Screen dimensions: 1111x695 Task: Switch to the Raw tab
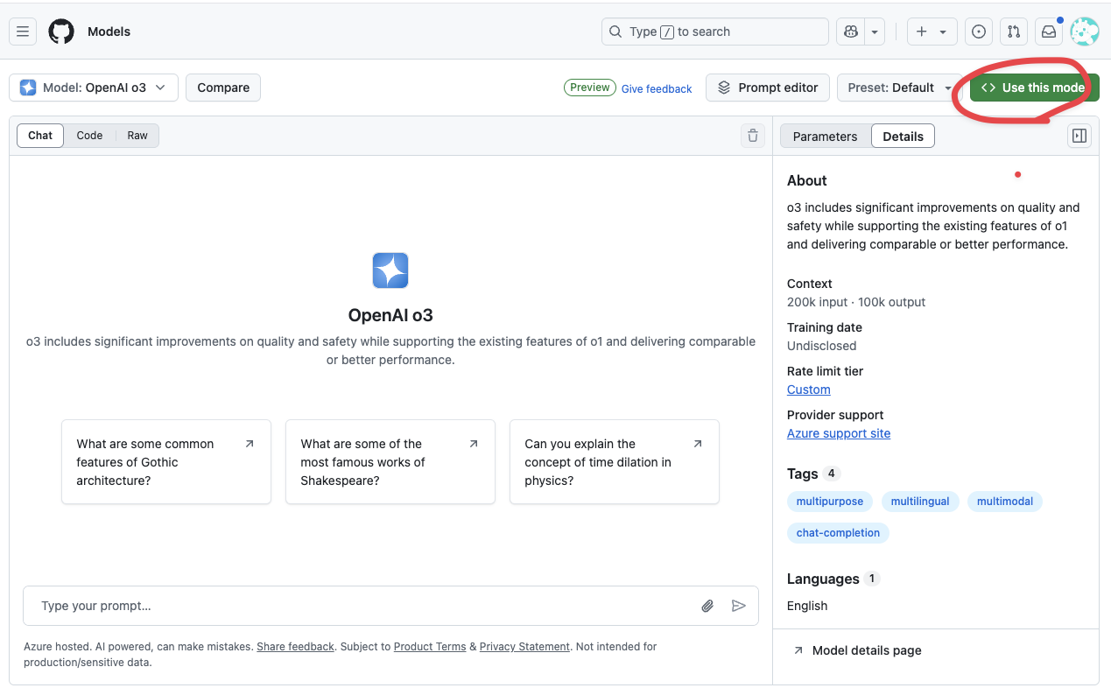point(137,136)
